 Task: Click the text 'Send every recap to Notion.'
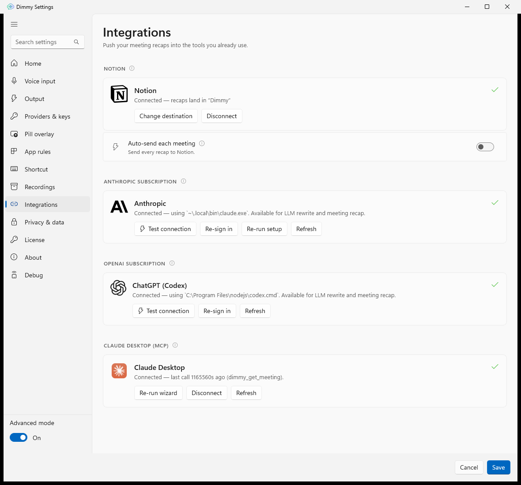[162, 152]
